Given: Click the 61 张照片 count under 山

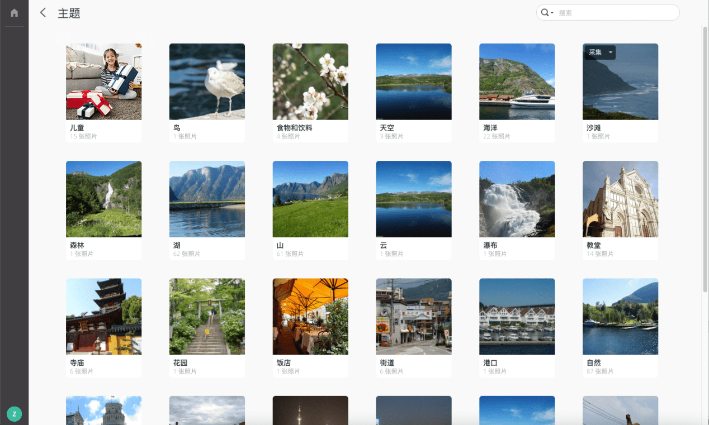Looking at the screenshot, I should coord(290,254).
